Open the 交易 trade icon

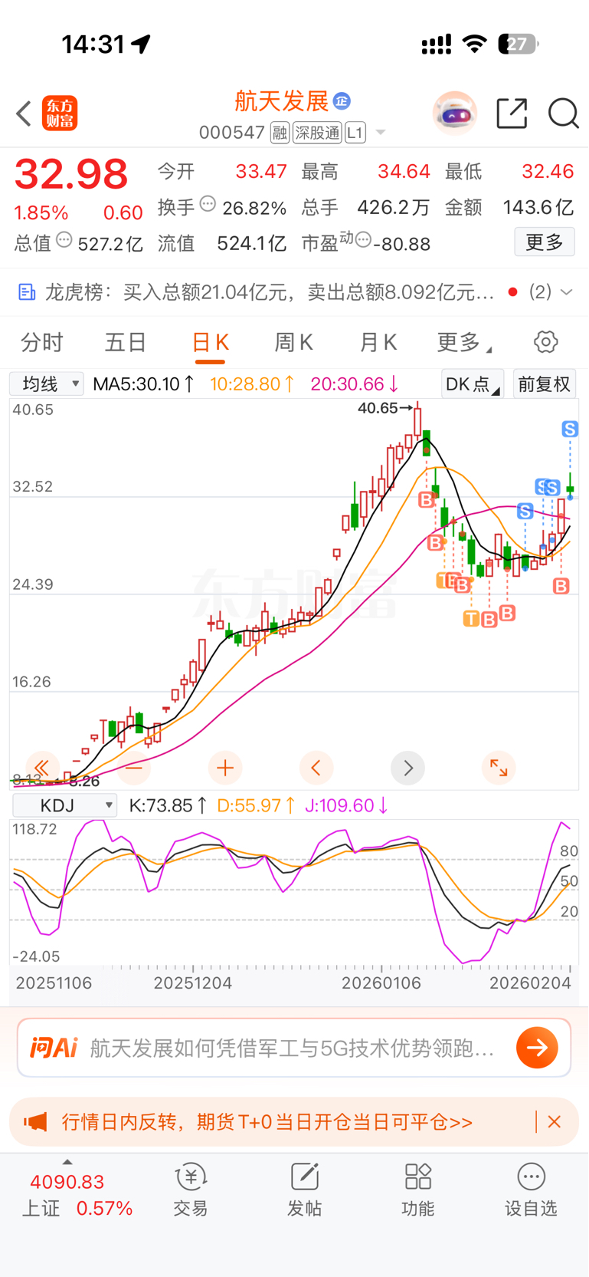(191, 1190)
